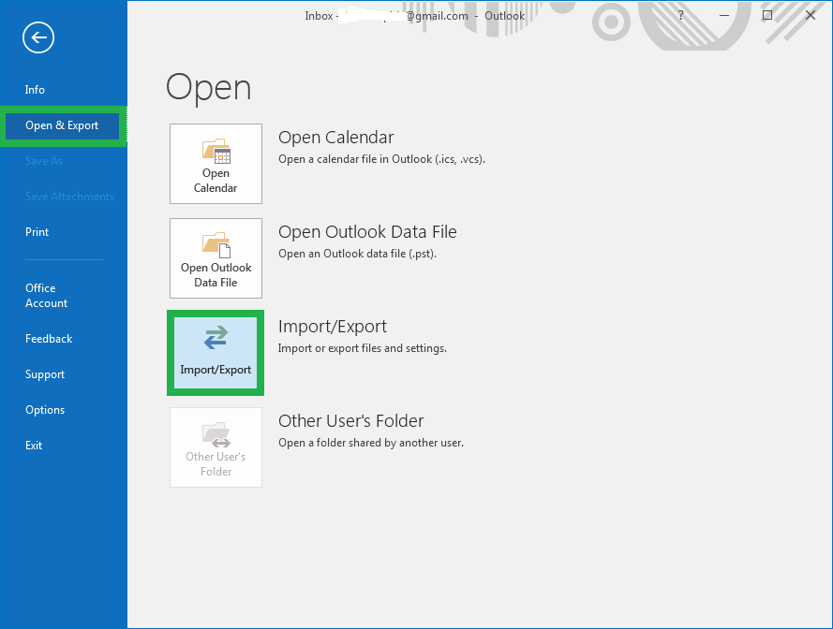Click the Help question mark icon
This screenshot has height=629, width=833.
click(680, 15)
